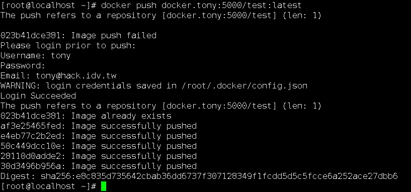Click the sha256 digest hash

point(219,176)
